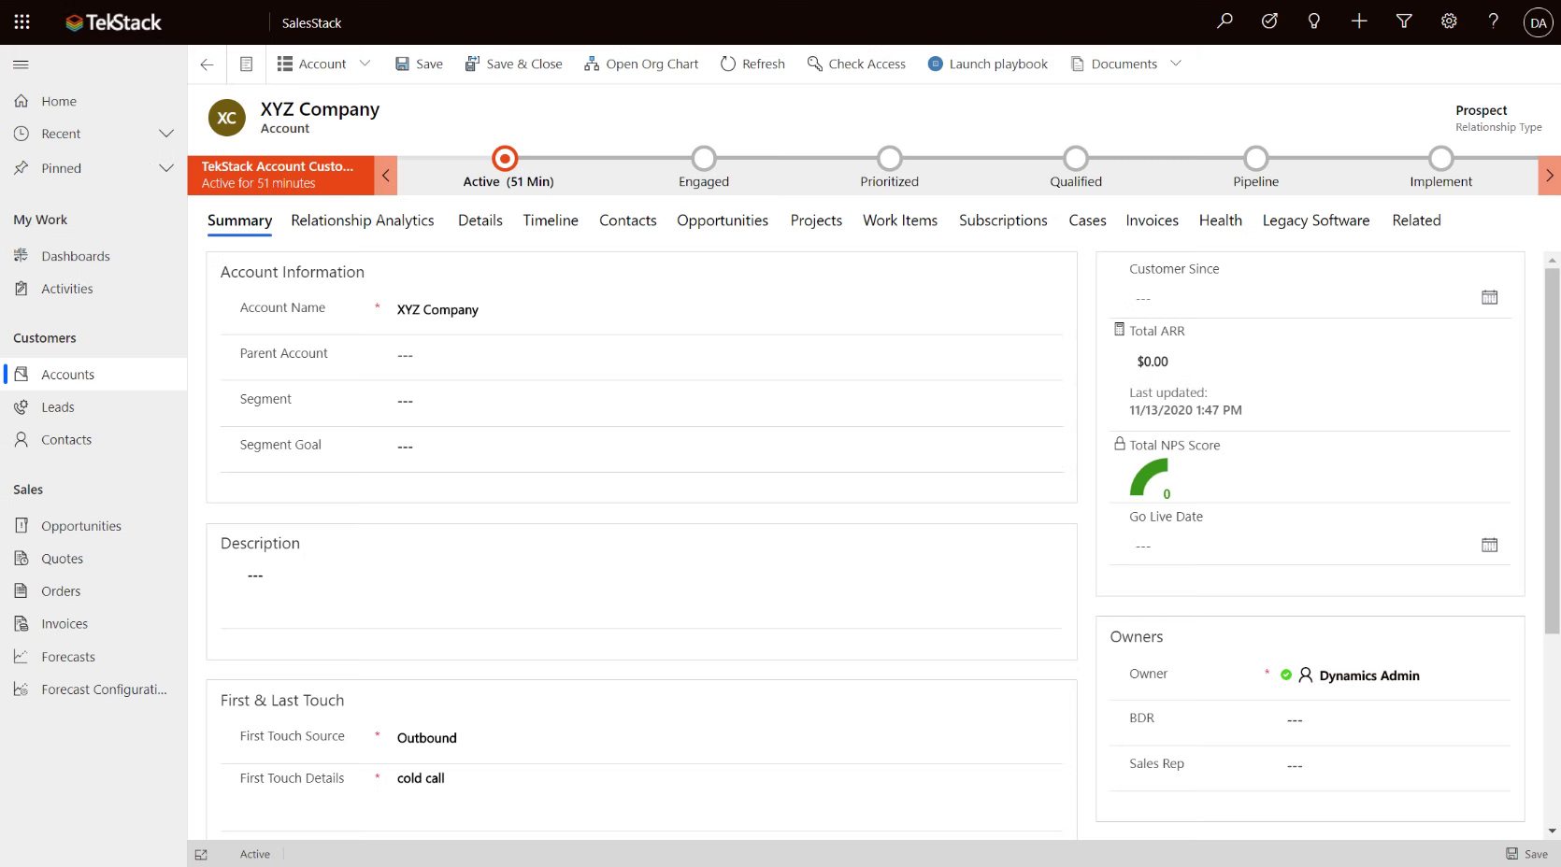The image size is (1561, 867).
Task: Expand the Recent section chevron
Action: pyautogui.click(x=166, y=134)
